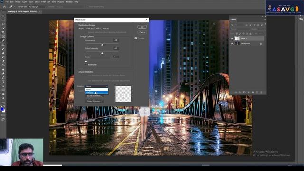Open the Source dropdown in Match Color
Image resolution: width=304 pixels, height=171 pixels.
[96, 86]
